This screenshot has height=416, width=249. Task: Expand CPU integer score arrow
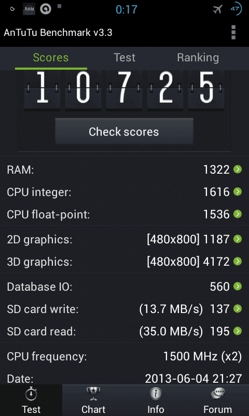point(238,191)
